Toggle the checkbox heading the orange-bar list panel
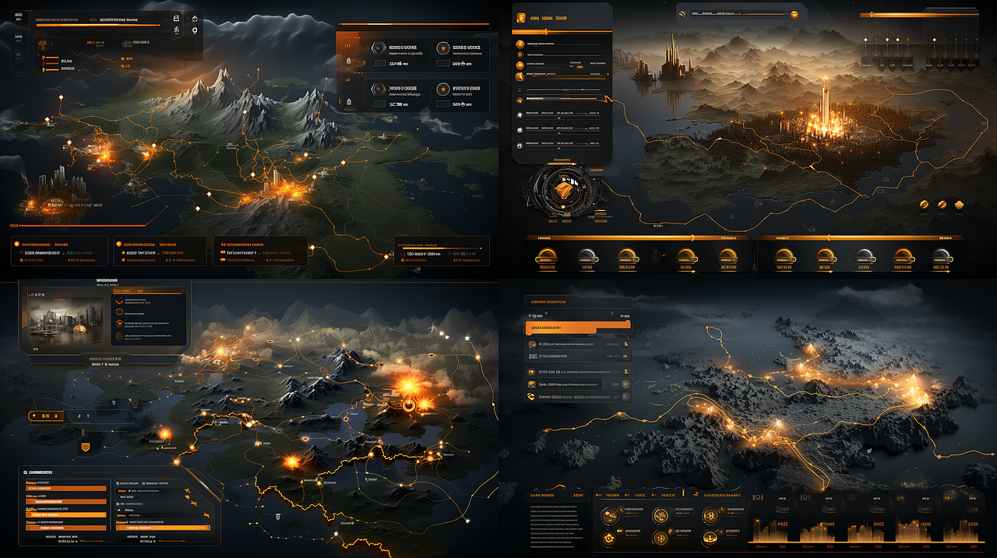Viewport: 997px width, 558px height. click(26, 472)
